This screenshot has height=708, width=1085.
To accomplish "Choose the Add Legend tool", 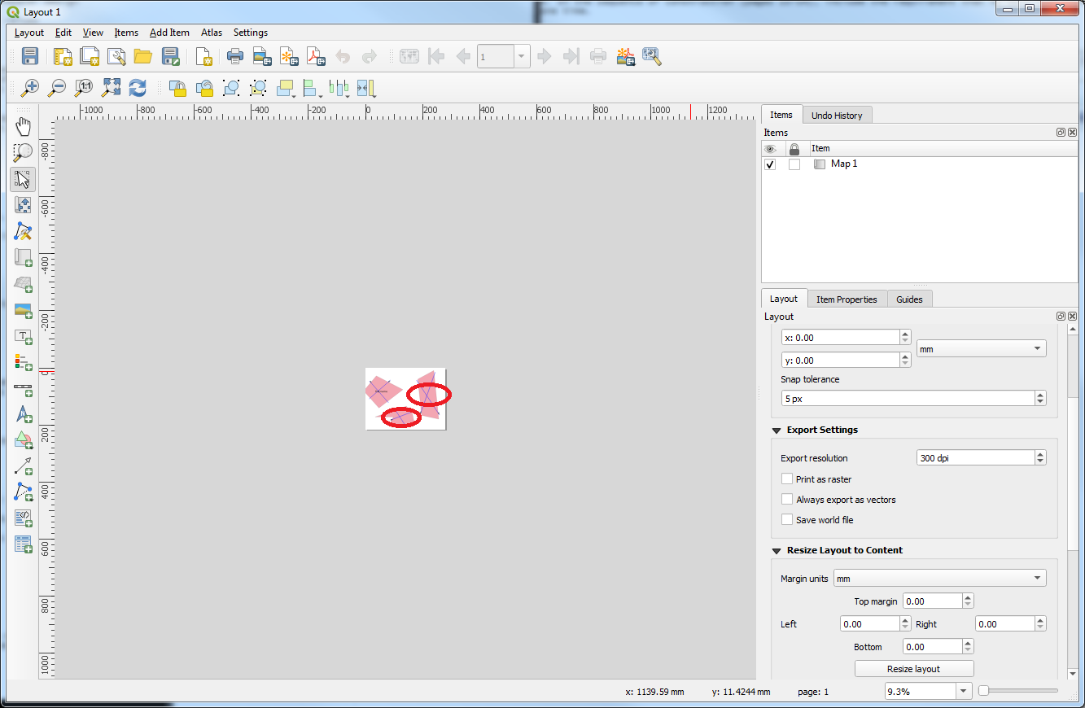I will [x=23, y=362].
